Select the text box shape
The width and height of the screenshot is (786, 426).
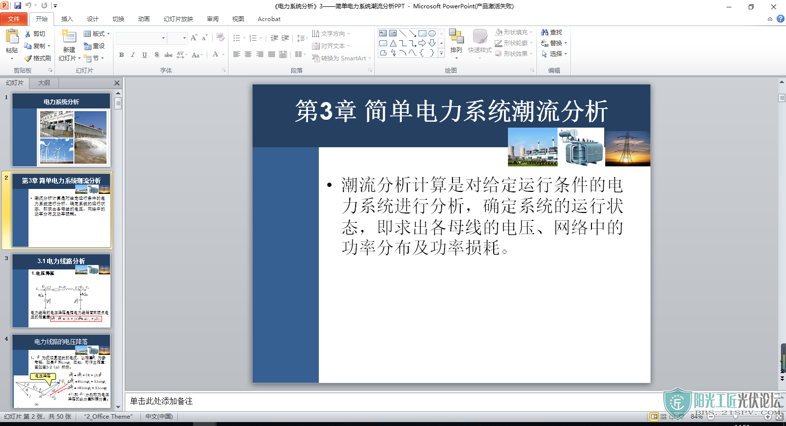tap(383, 33)
